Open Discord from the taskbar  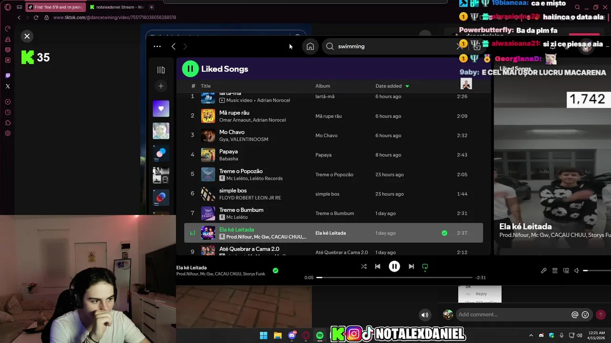pyautogui.click(x=292, y=335)
